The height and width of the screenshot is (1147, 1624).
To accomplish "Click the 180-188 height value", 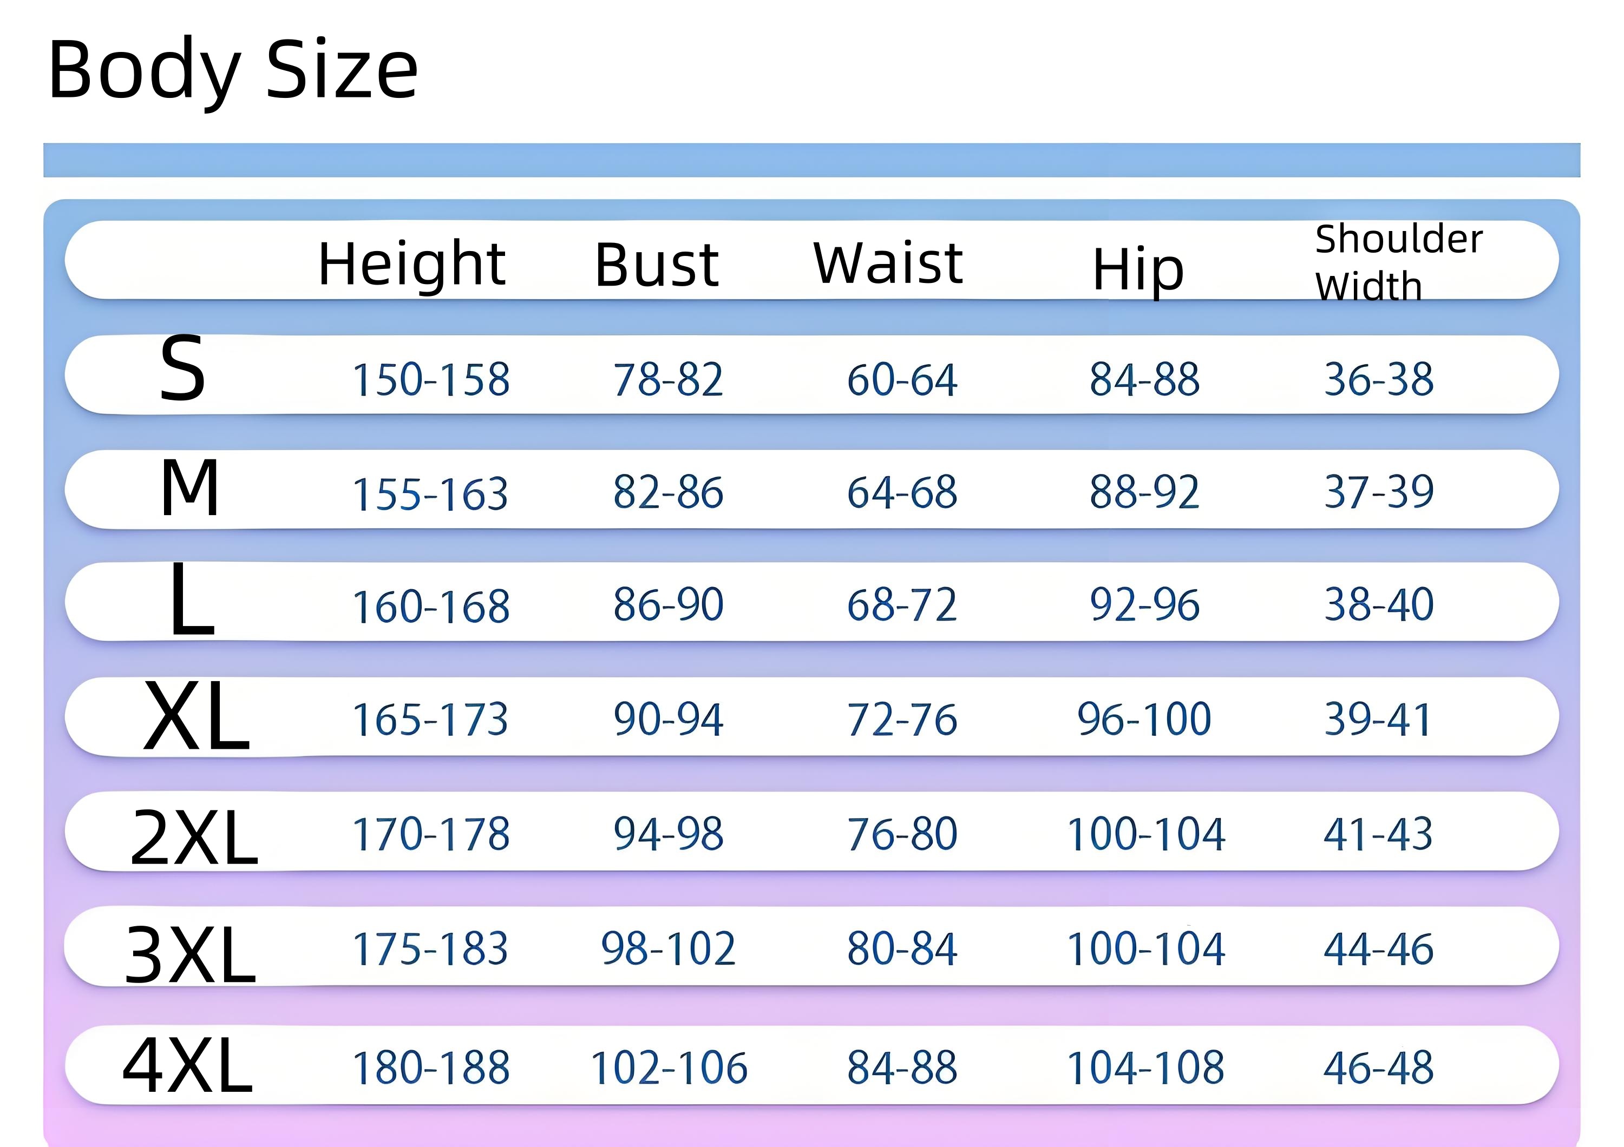I will 431,1067.
